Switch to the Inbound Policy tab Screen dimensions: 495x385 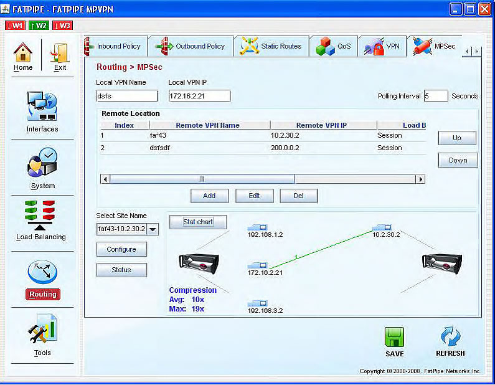click(116, 46)
